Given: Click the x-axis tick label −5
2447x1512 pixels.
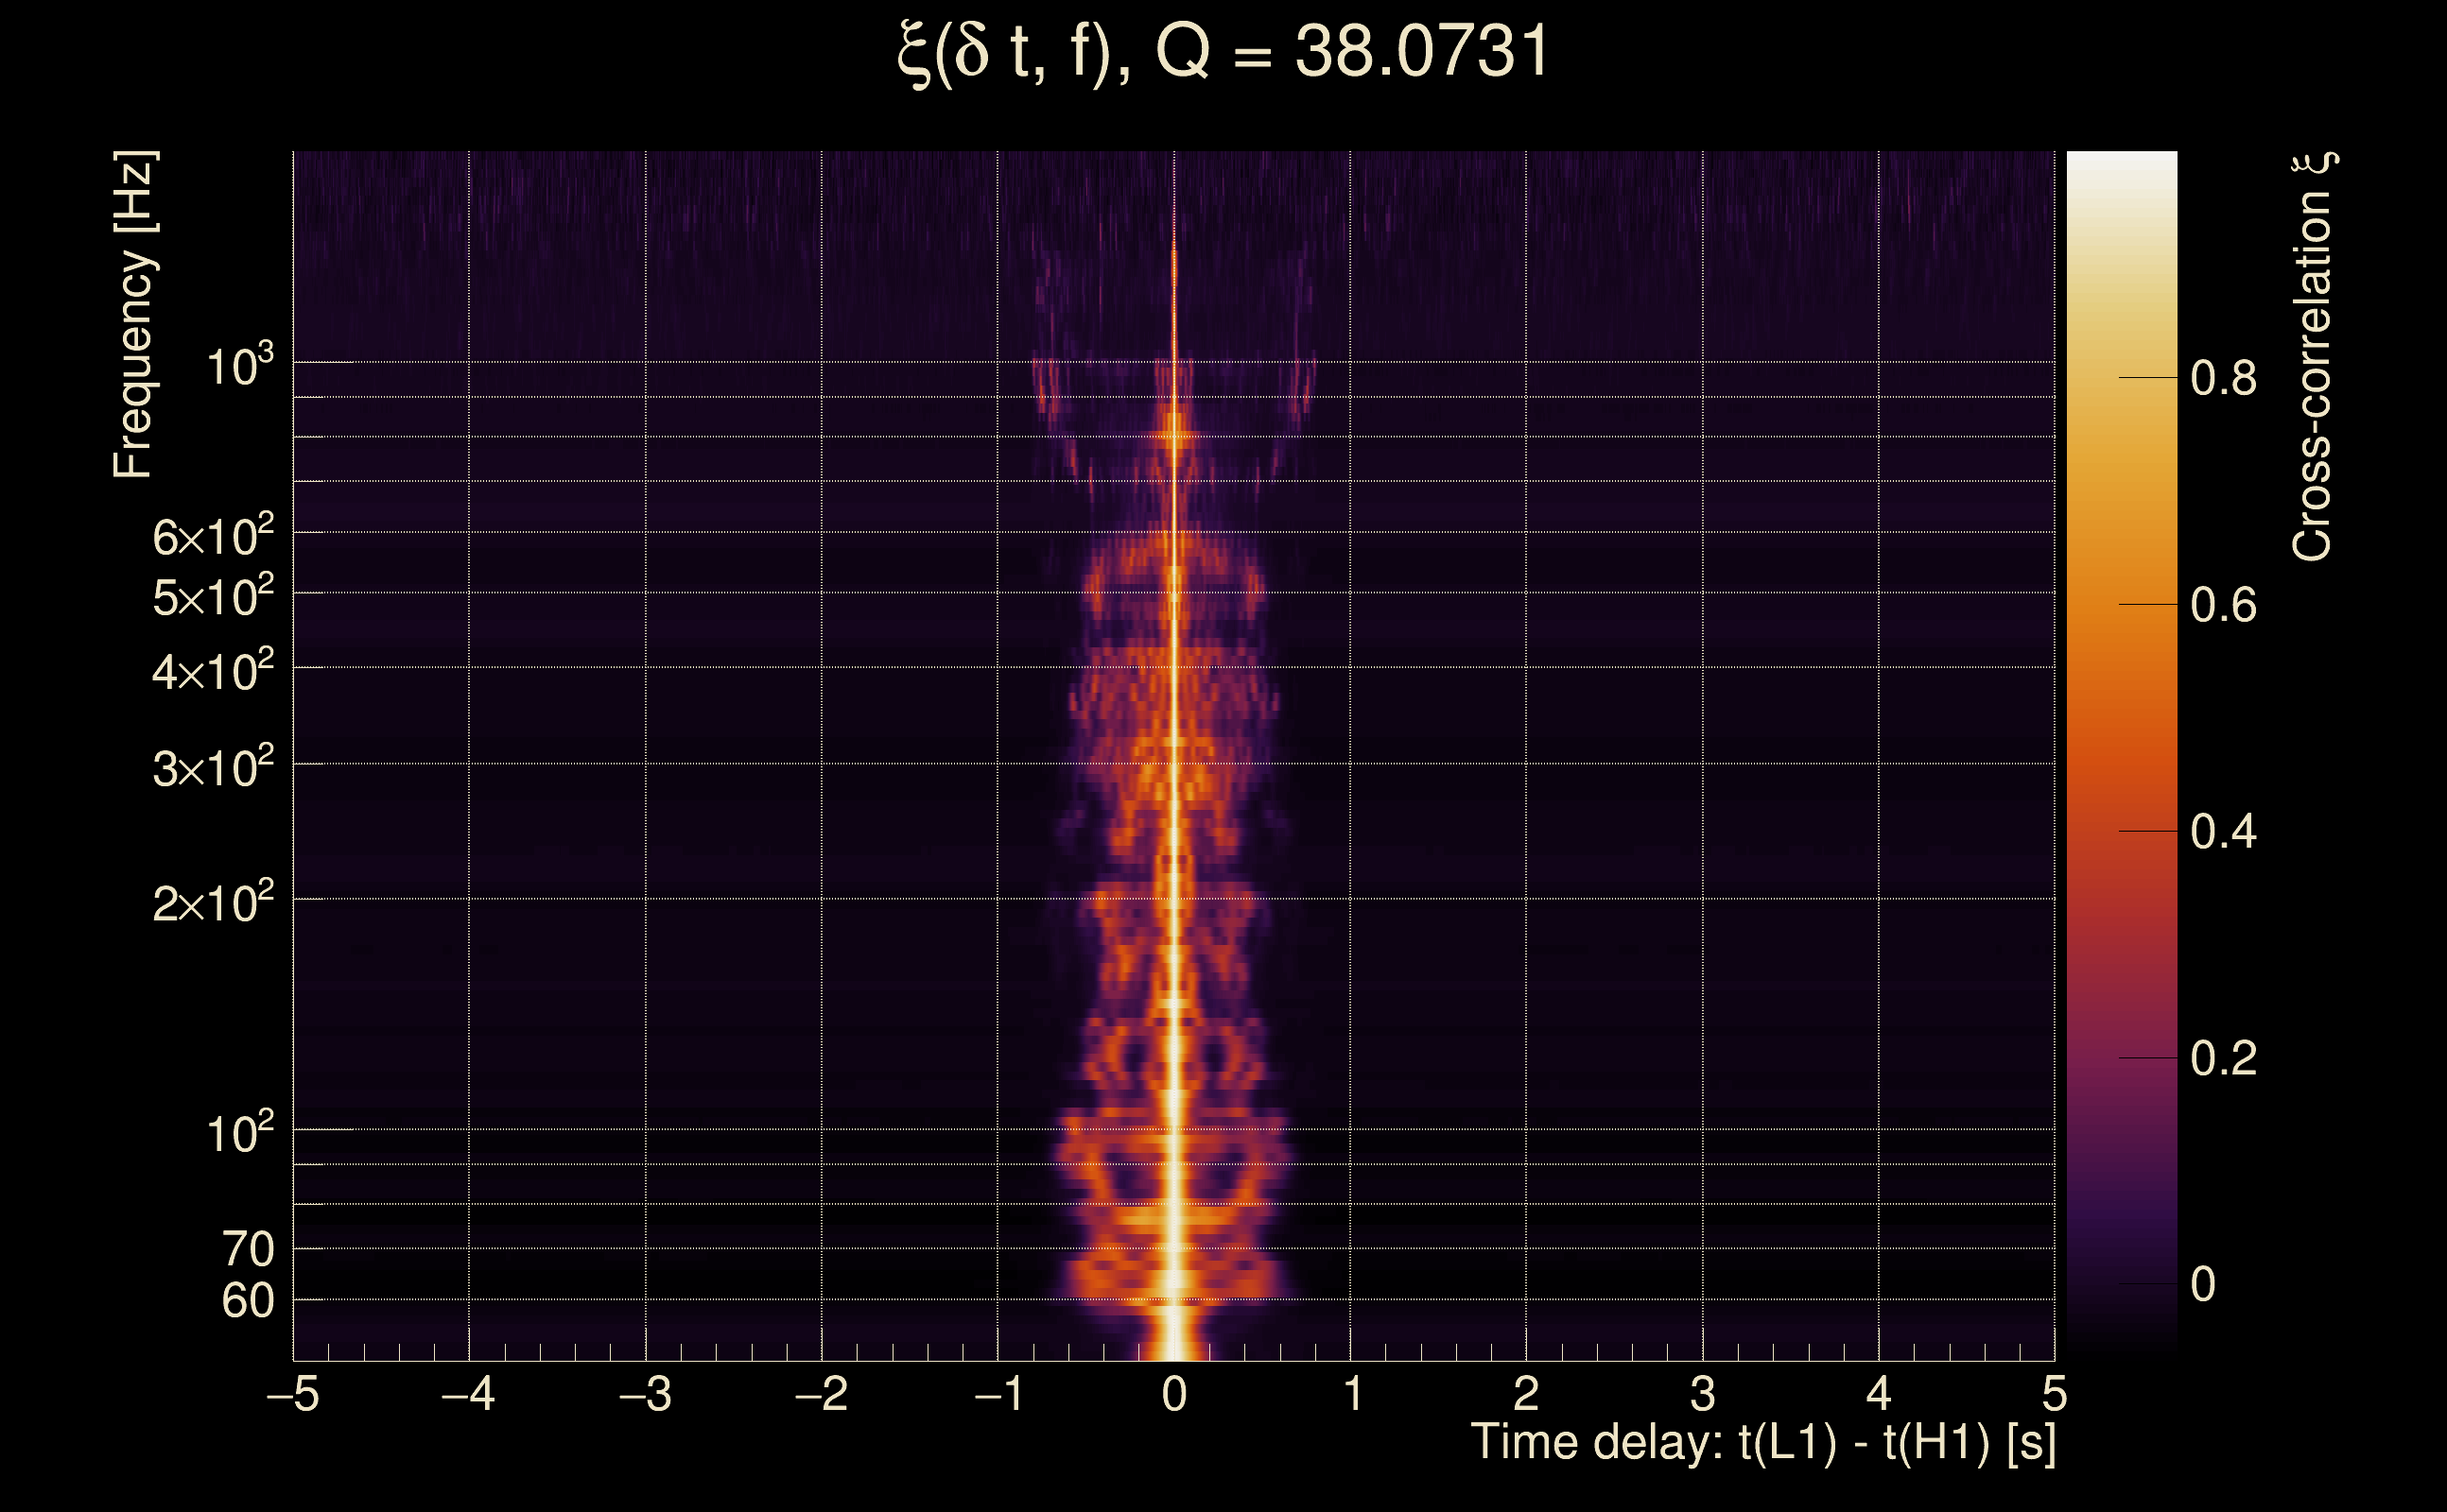Looking at the screenshot, I should coord(292,1394).
